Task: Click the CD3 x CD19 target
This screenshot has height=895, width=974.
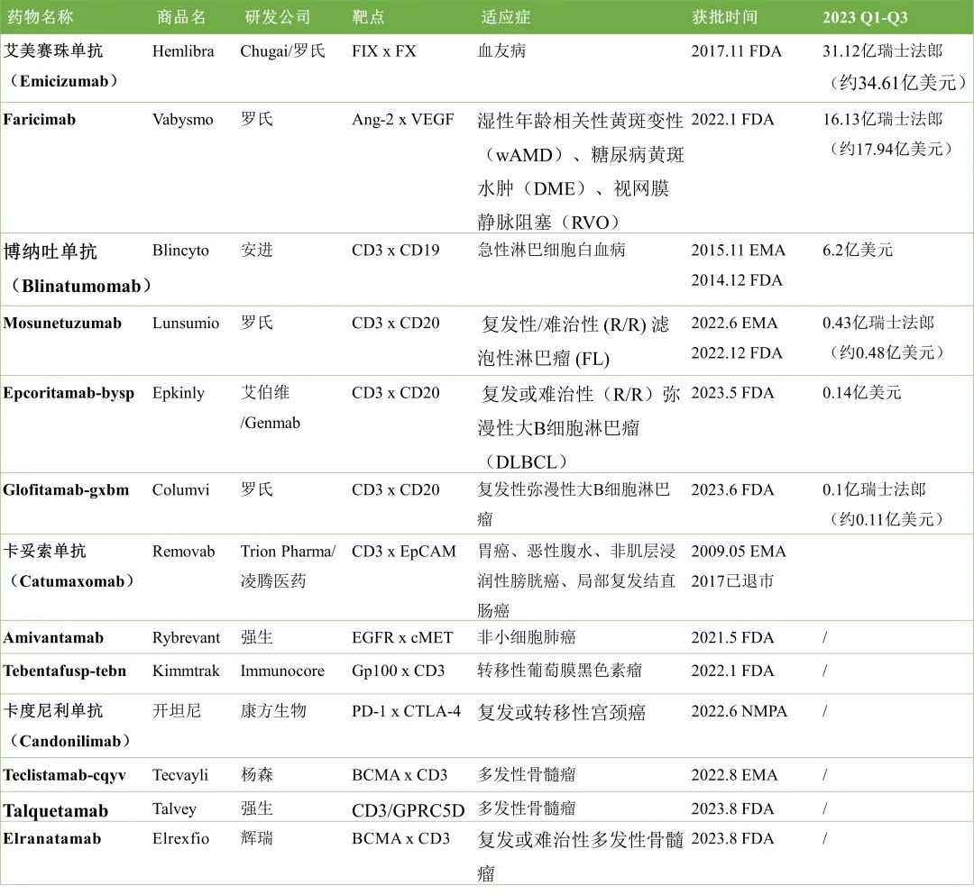Action: pyautogui.click(x=396, y=251)
